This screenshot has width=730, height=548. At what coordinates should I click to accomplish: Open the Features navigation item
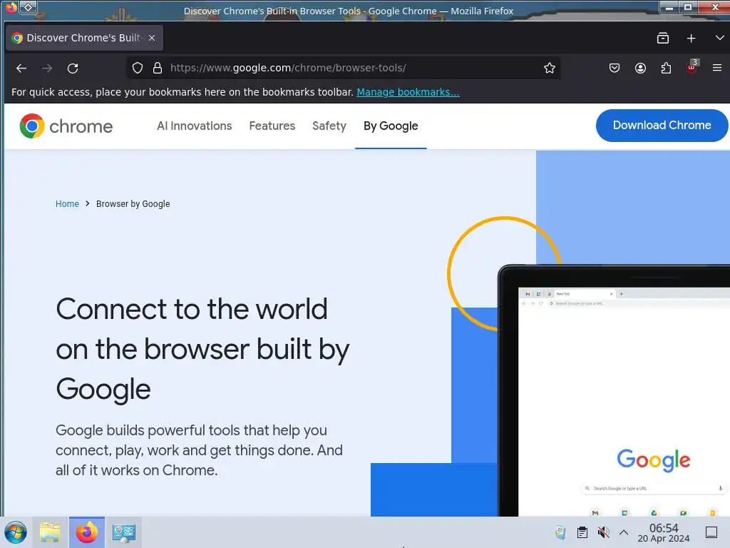pyautogui.click(x=272, y=126)
